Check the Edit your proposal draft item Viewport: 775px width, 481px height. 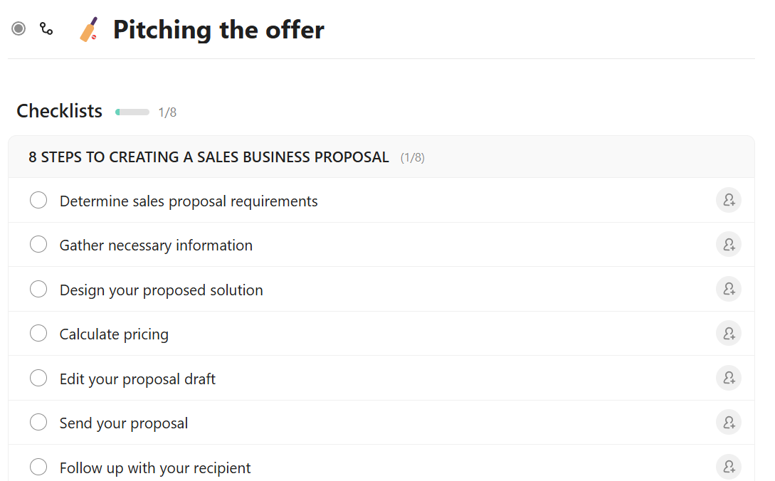point(38,379)
